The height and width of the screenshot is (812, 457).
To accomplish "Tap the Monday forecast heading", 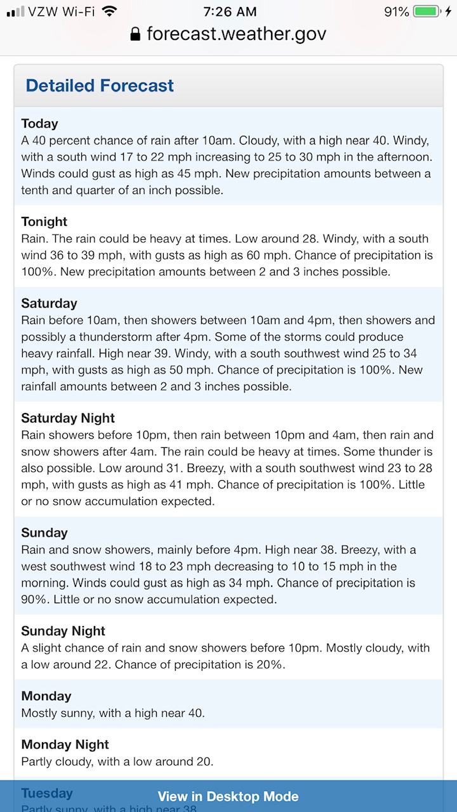I will (x=46, y=696).
